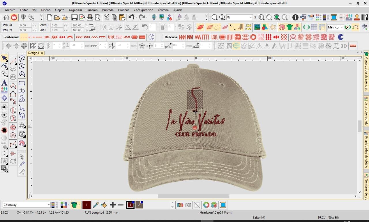The height and width of the screenshot is (222, 369).
Task: Open the design information 'i' icon
Action: click(295, 18)
